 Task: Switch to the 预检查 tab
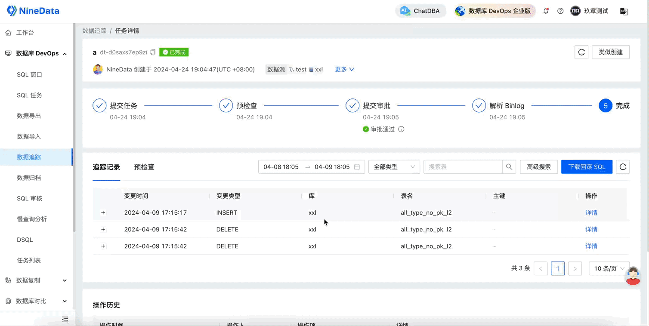click(x=144, y=167)
